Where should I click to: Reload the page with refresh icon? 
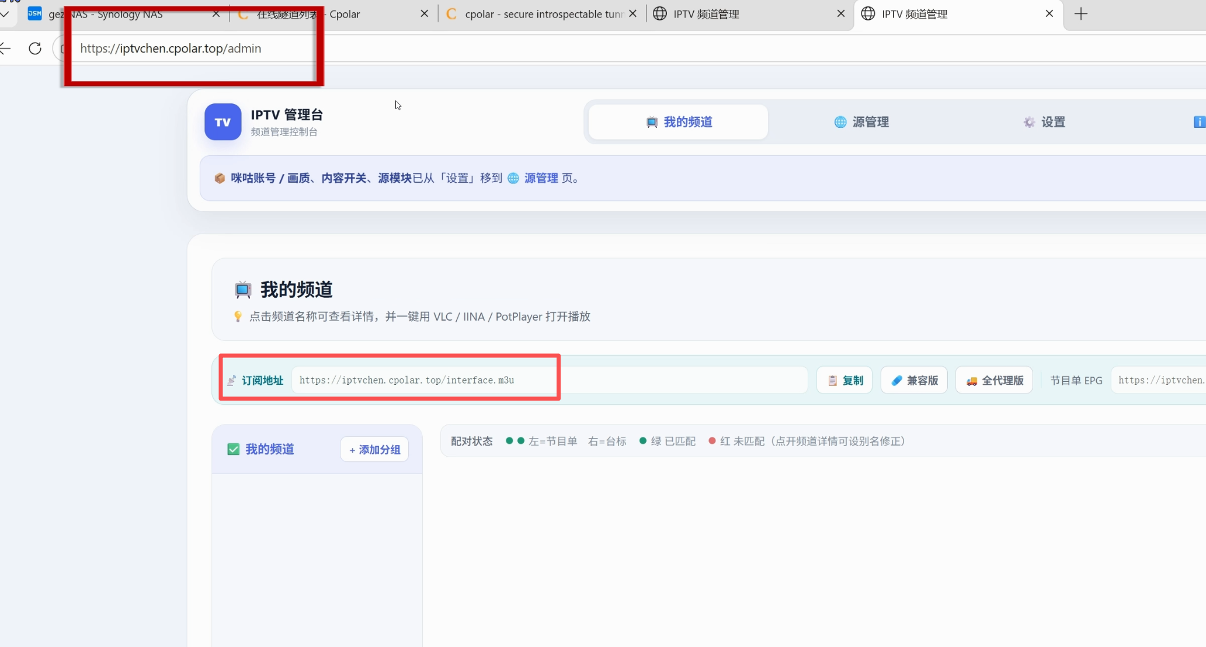tap(35, 48)
